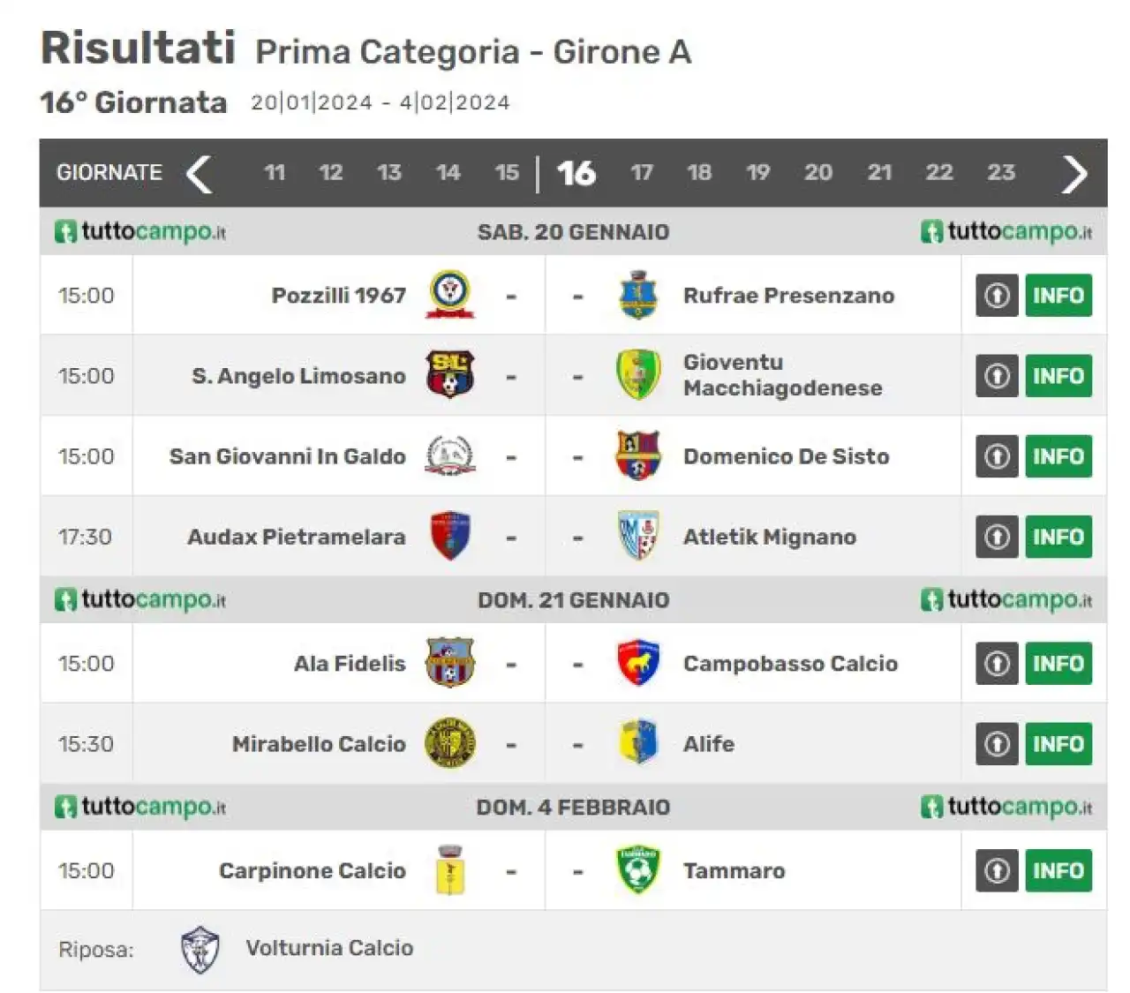Image resolution: width=1130 pixels, height=993 pixels.
Task: Open the S. Angelo Limosano crest
Action: (450, 375)
